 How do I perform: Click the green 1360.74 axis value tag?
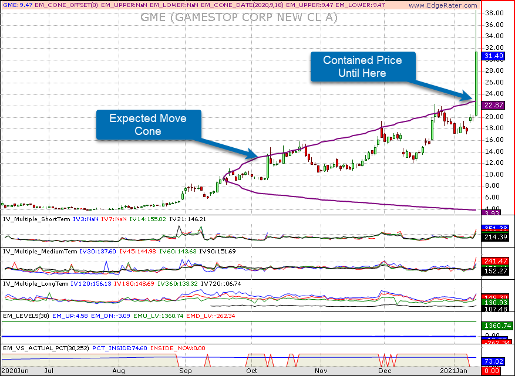pos(497,326)
